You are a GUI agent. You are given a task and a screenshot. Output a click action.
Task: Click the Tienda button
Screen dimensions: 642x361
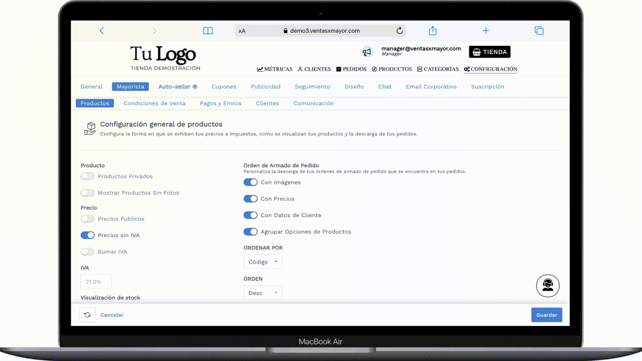(x=489, y=52)
